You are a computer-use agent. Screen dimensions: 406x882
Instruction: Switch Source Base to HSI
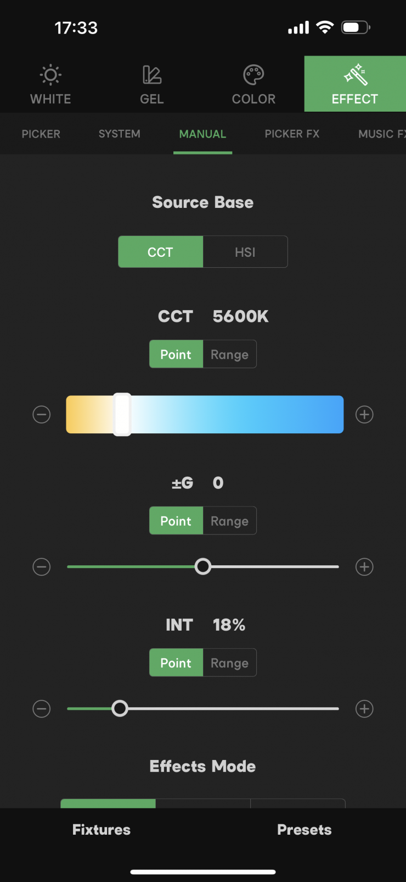(x=245, y=252)
